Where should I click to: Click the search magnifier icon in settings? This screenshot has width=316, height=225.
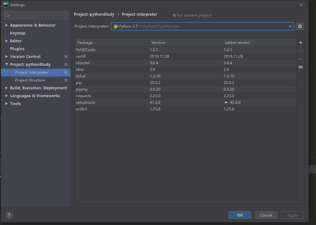8,15
